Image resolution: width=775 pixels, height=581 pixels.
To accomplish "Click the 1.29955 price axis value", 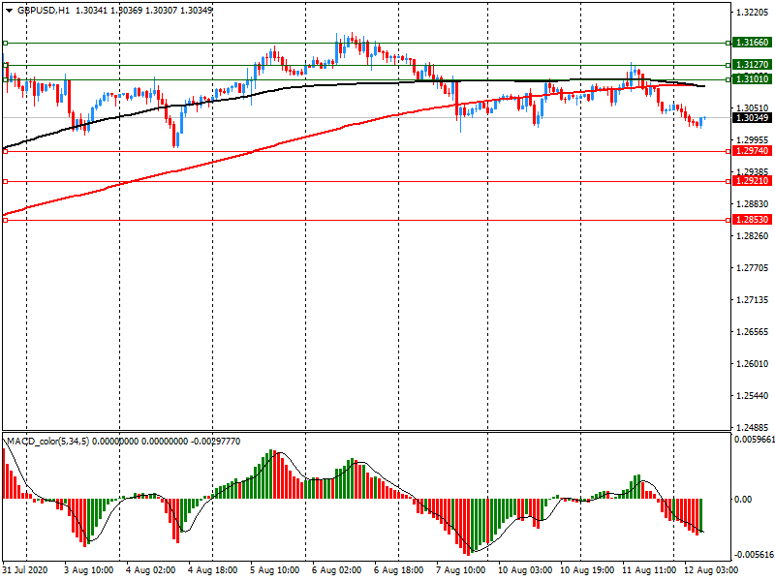I will pos(753,140).
